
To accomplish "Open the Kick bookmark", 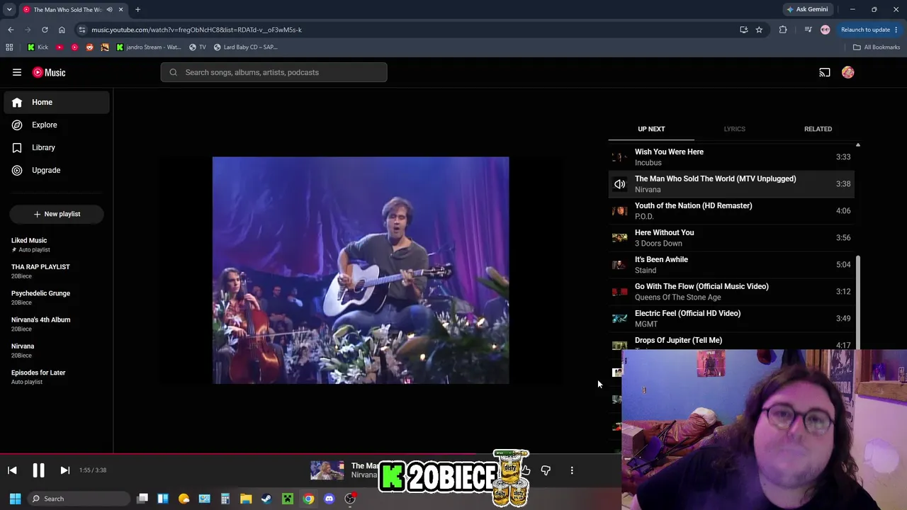I will pos(38,47).
